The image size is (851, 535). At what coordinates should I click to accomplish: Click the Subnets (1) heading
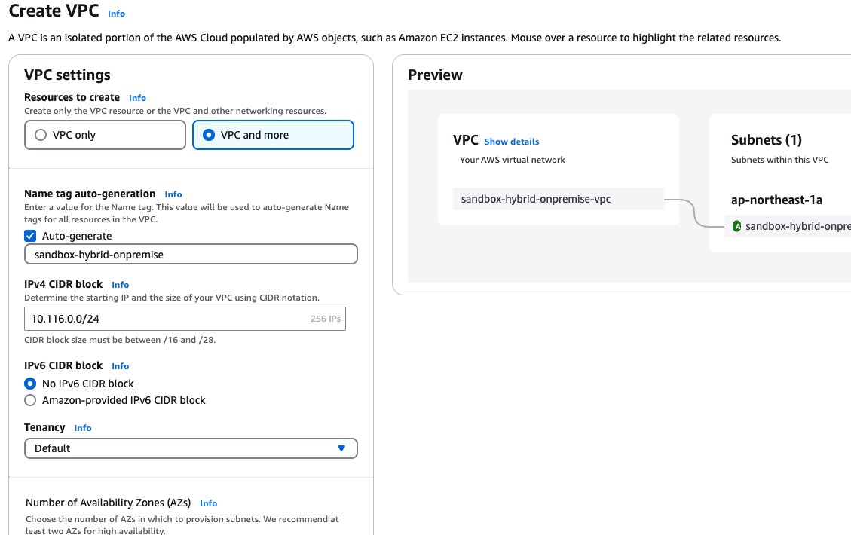point(767,140)
